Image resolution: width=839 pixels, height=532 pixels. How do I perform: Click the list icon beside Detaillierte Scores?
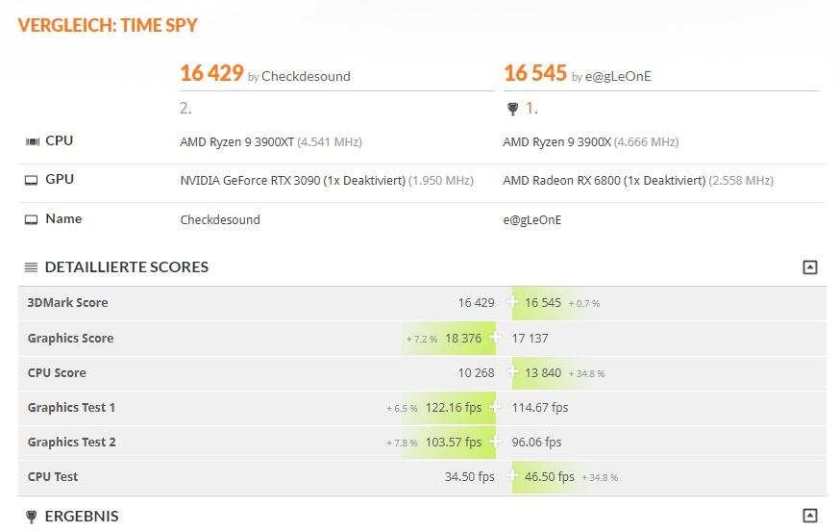(31, 266)
